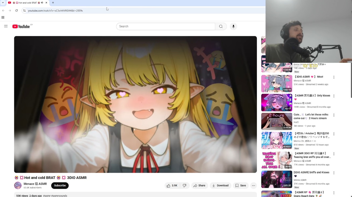Click '【3DIO ASMR 💗】Moo!' title

pos(308,77)
